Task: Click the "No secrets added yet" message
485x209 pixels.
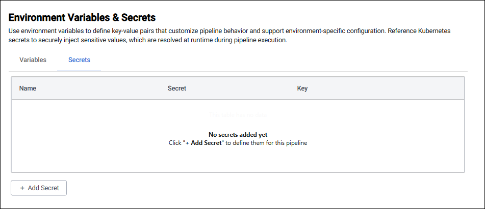Action: point(238,135)
